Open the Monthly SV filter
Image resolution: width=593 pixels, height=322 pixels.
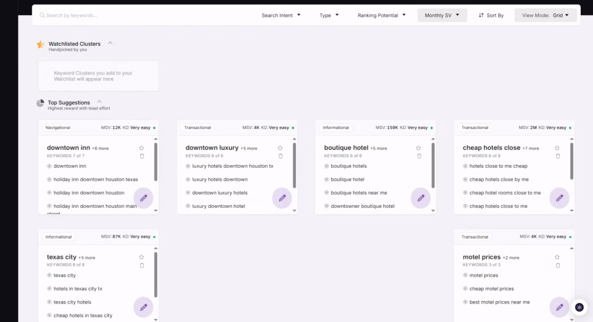442,16
